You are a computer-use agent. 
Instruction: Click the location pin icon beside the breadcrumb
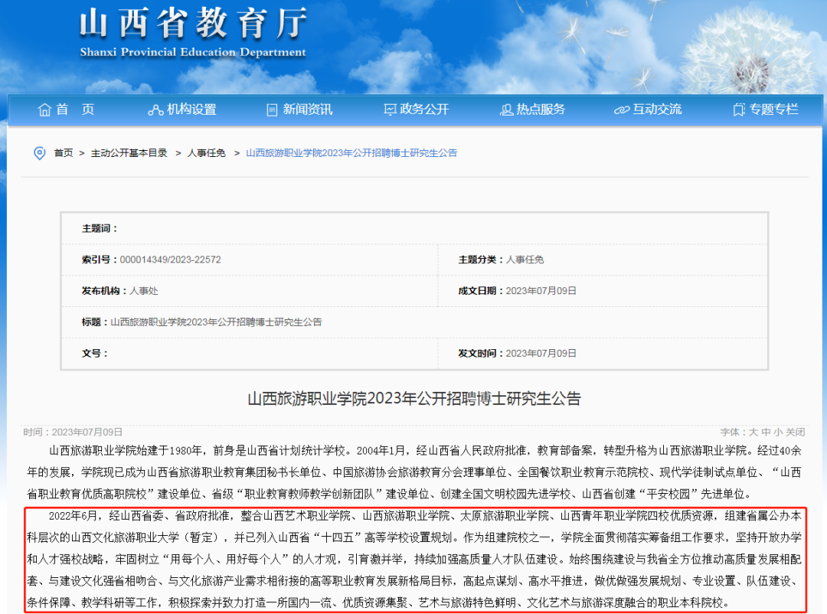point(40,153)
